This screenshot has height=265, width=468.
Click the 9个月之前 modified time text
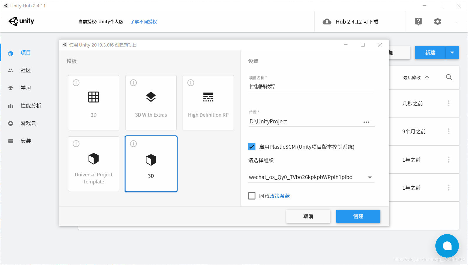(414, 132)
